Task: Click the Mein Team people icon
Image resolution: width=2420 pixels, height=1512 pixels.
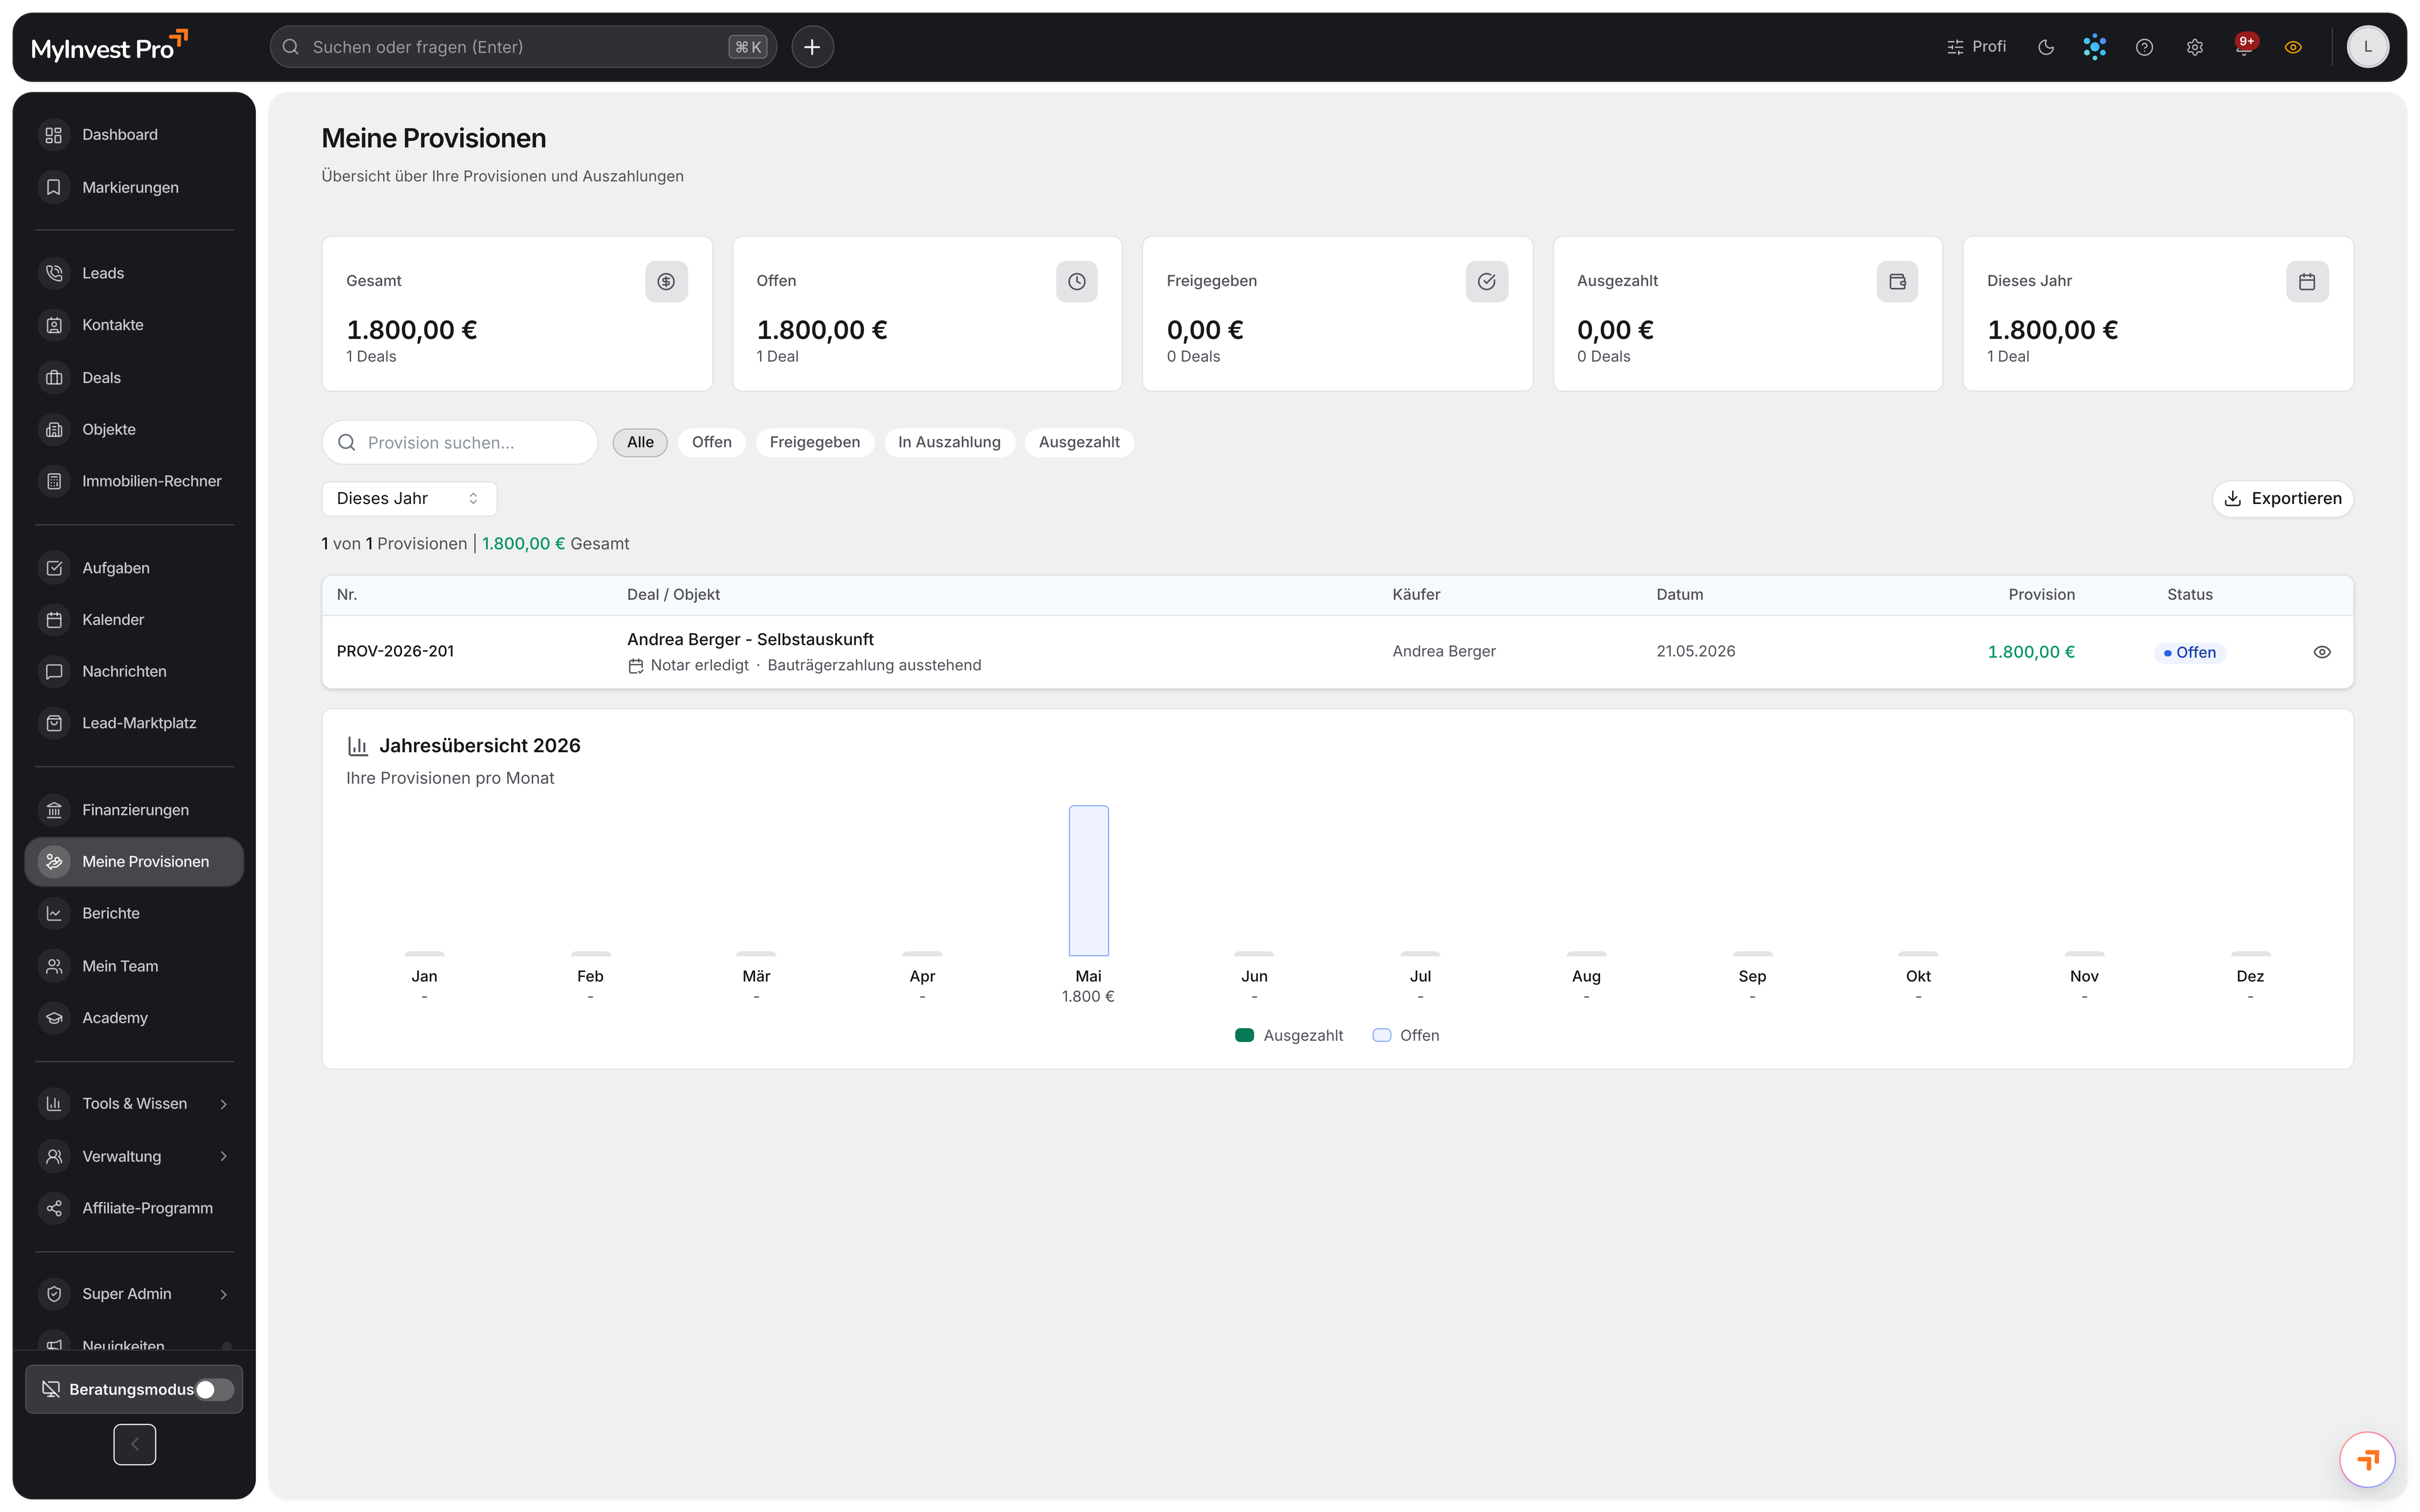Action: [54, 966]
